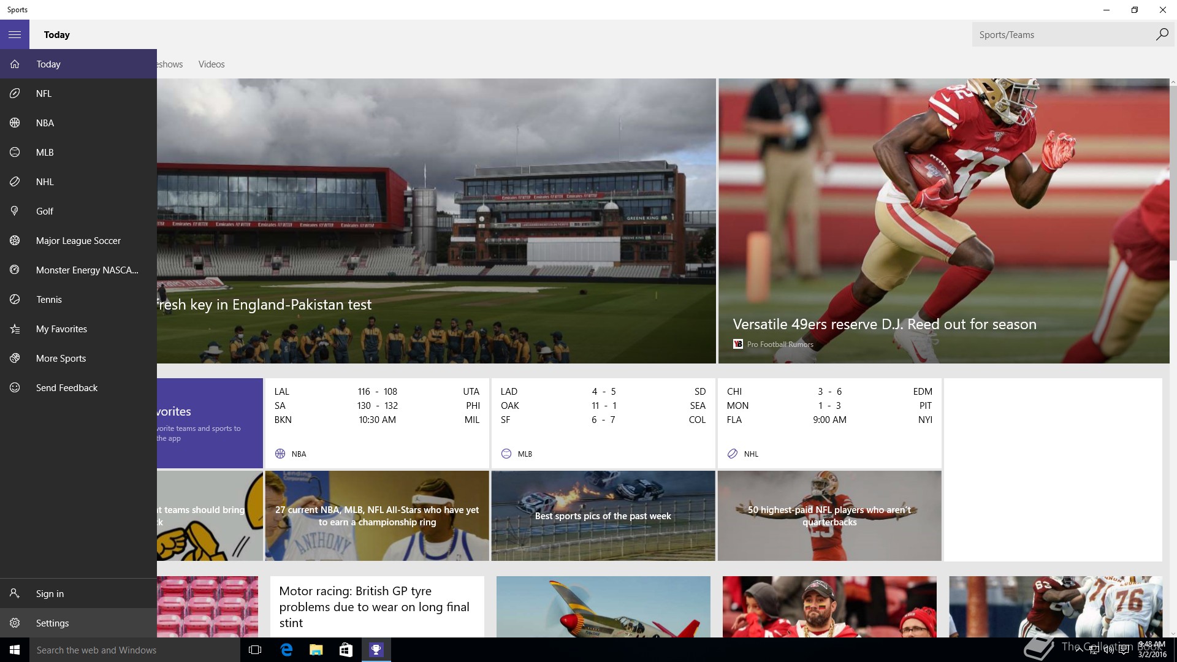Click the LAL 116 - 108 UTA score

coord(377,391)
